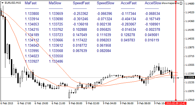Screen dimensions: 195x105
Task: Click the SpeedSlow column header
Action: pos(105,3)
